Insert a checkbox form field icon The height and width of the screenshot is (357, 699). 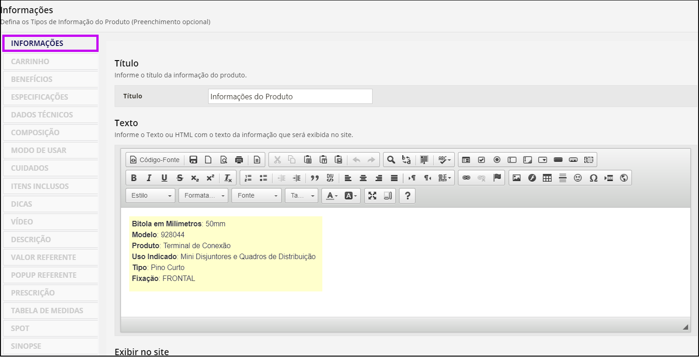point(481,160)
